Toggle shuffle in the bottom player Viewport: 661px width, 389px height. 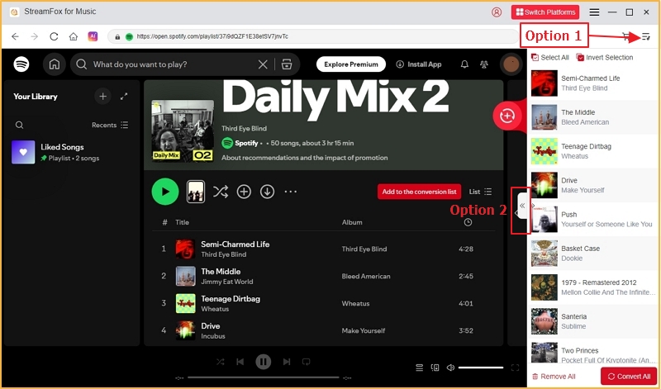click(221, 362)
